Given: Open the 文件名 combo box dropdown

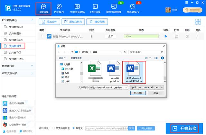Looking at the screenshot, I should (x=126, y=87).
